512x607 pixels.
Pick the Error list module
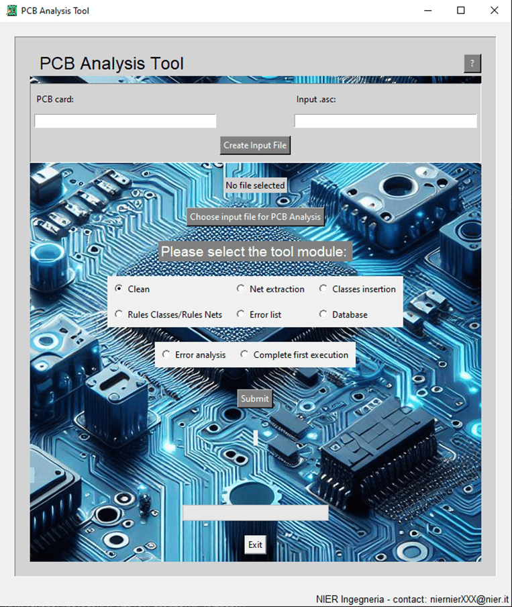click(259, 314)
